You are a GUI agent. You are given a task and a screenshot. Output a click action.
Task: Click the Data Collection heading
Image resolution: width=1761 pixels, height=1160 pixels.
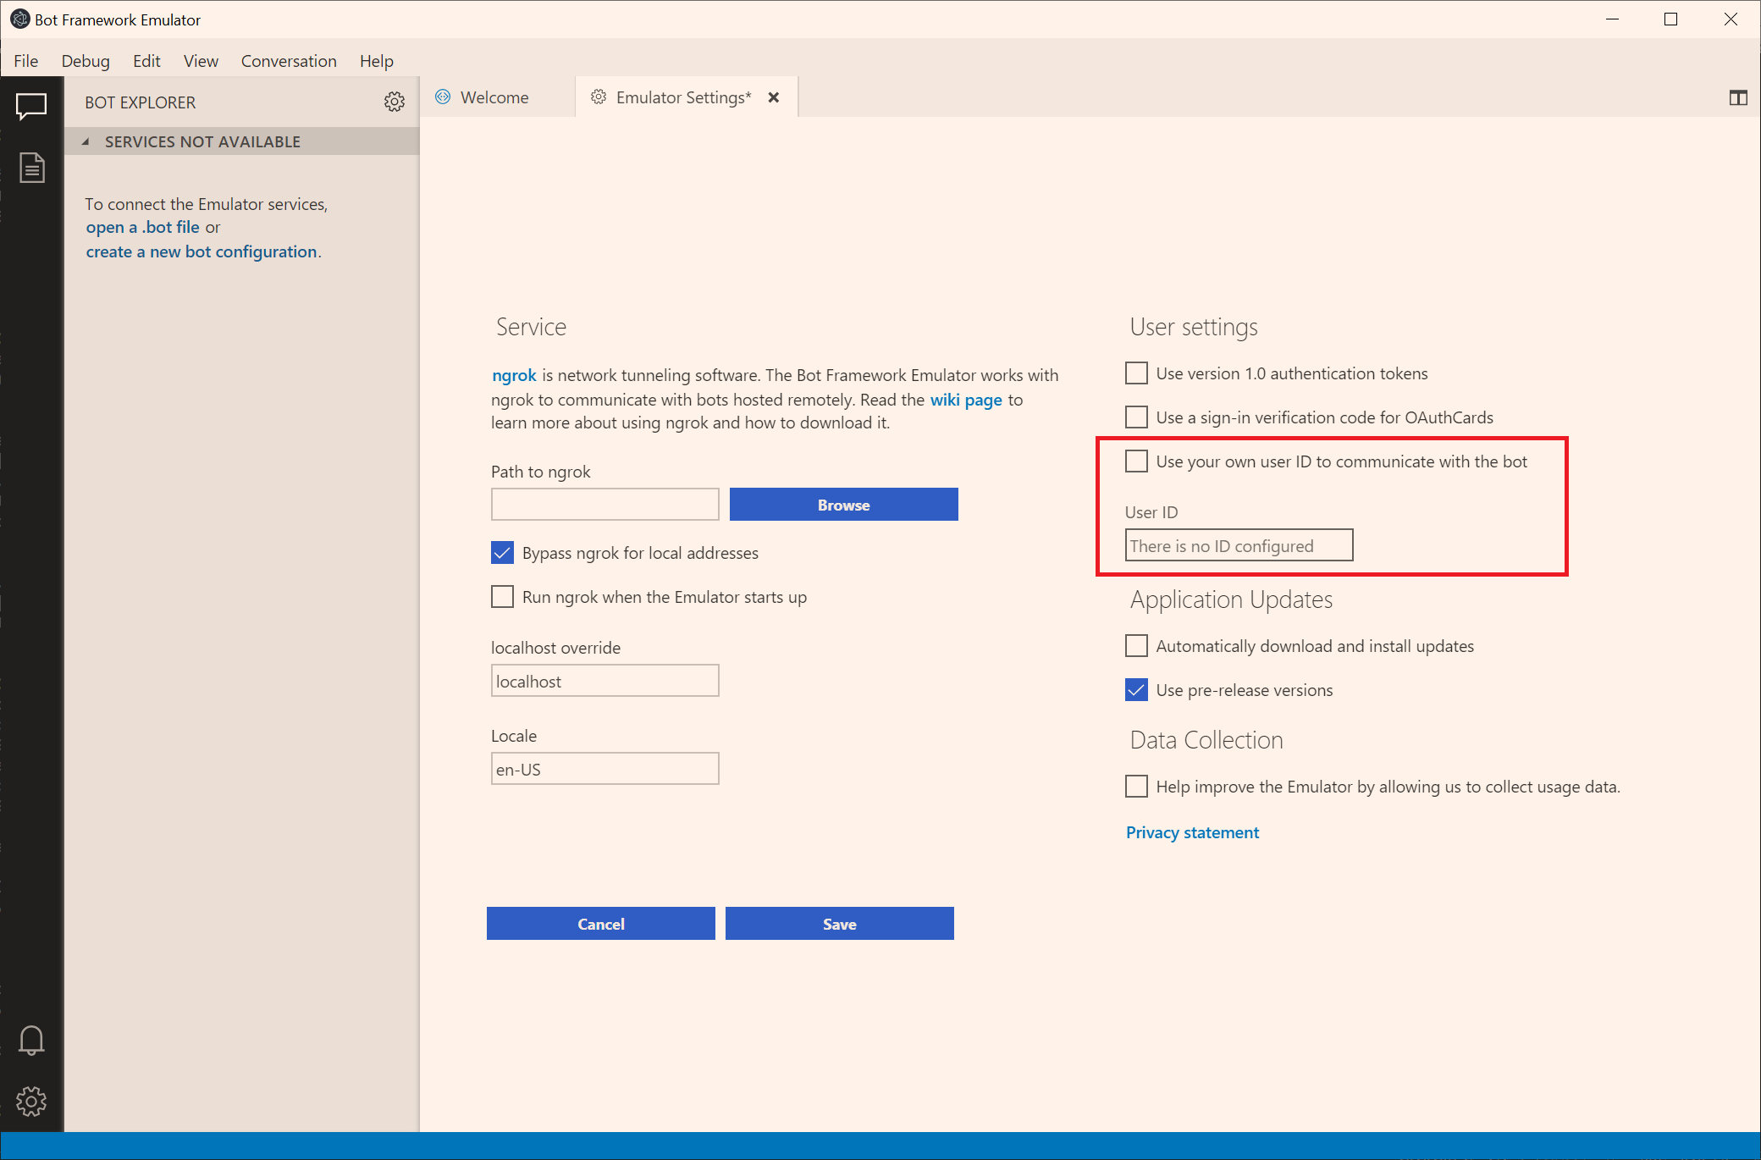(x=1206, y=740)
